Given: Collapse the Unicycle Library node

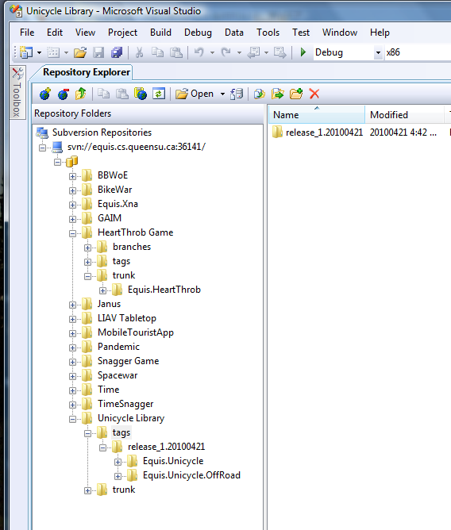Looking at the screenshot, I should (72, 419).
